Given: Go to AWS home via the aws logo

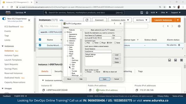Looking at the screenshot, I should [8, 12].
